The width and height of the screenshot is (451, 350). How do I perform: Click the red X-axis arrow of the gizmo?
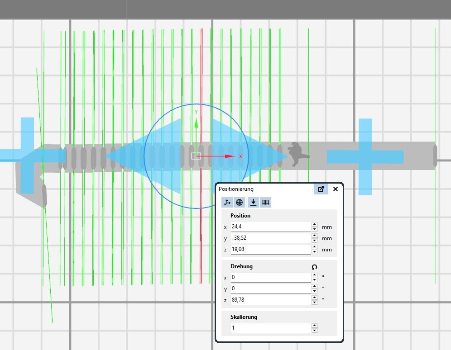[230, 156]
